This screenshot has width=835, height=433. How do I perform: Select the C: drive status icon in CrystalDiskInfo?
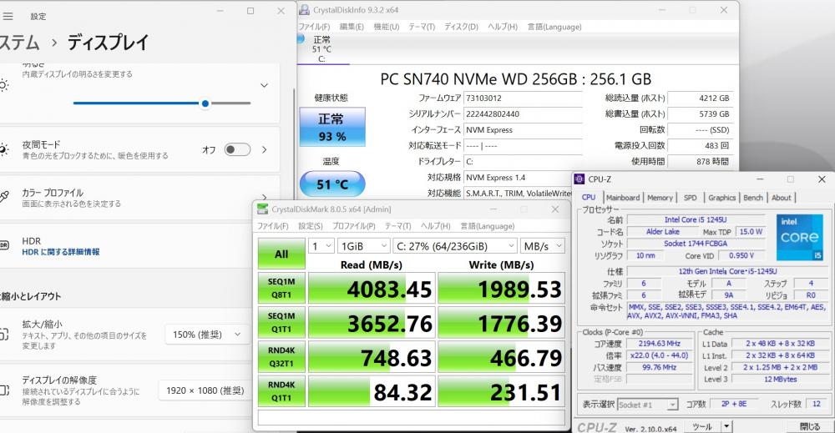pos(301,39)
